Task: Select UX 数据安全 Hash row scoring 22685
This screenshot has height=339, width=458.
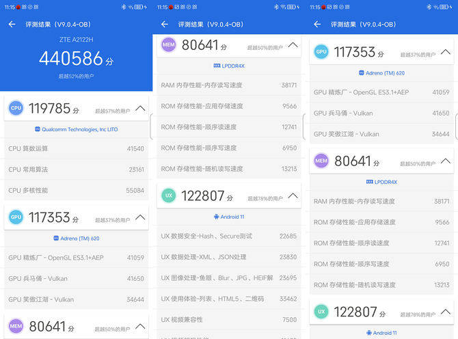Action: [x=229, y=236]
